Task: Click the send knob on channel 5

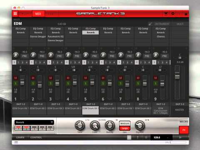Action: click(x=86, y=55)
